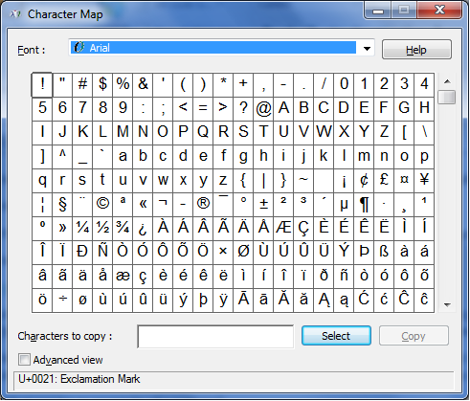The image size is (470, 401).
Task: Select the three quarters ¾ character
Action: click(x=123, y=229)
